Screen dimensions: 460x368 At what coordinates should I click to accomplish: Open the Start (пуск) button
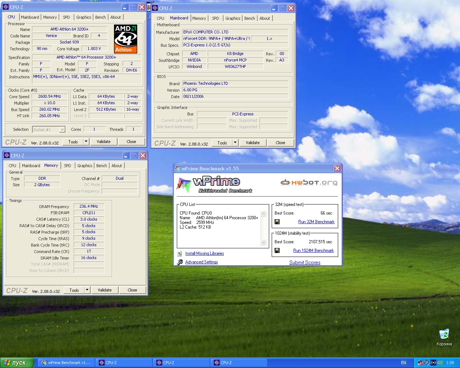pos(17,363)
